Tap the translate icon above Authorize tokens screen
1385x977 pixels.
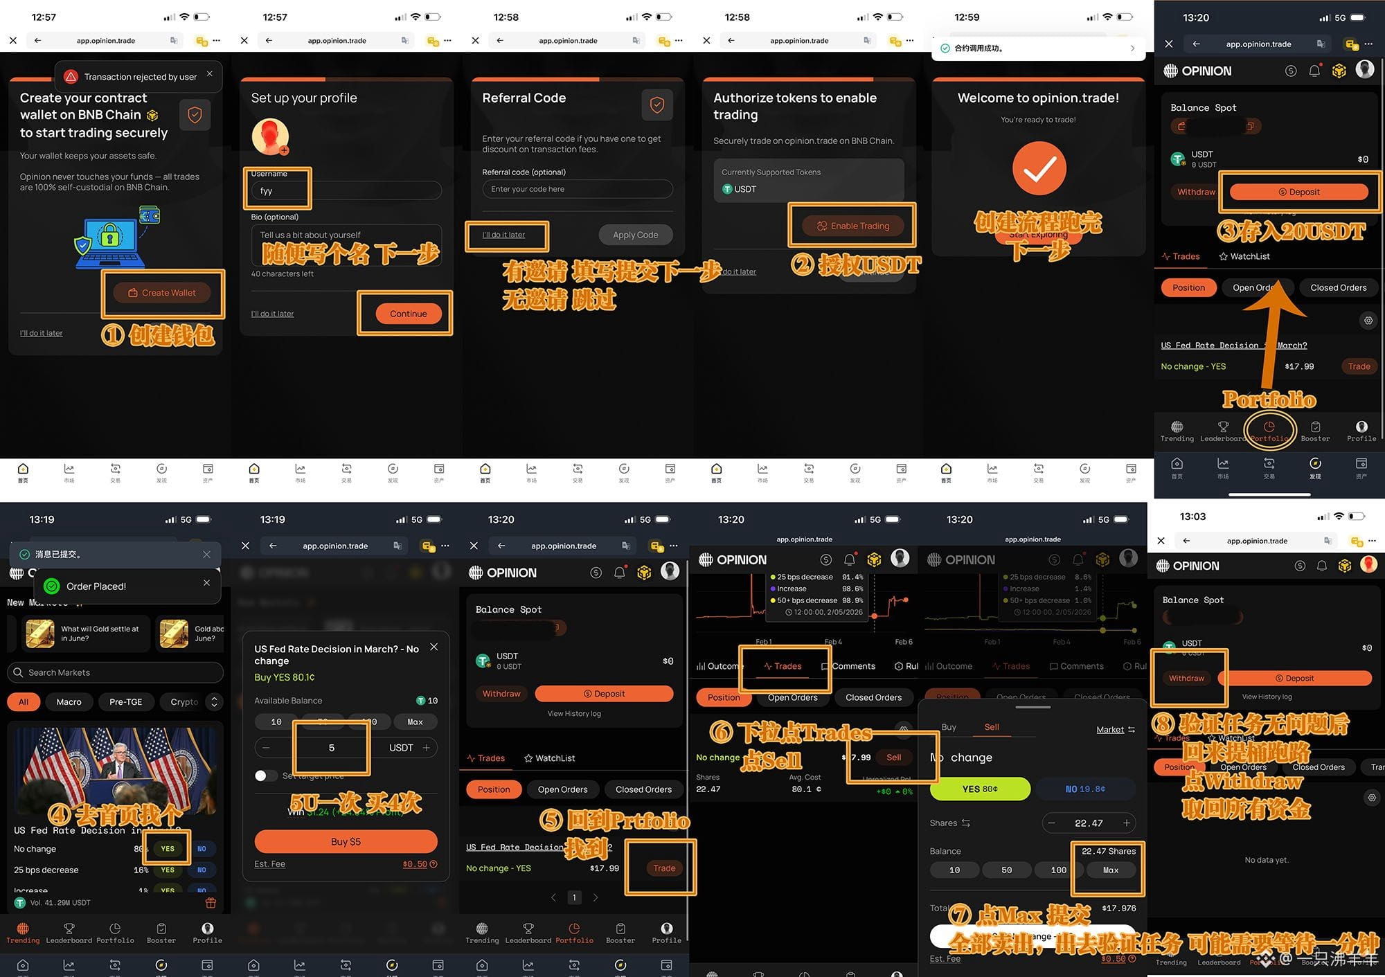coord(867,41)
